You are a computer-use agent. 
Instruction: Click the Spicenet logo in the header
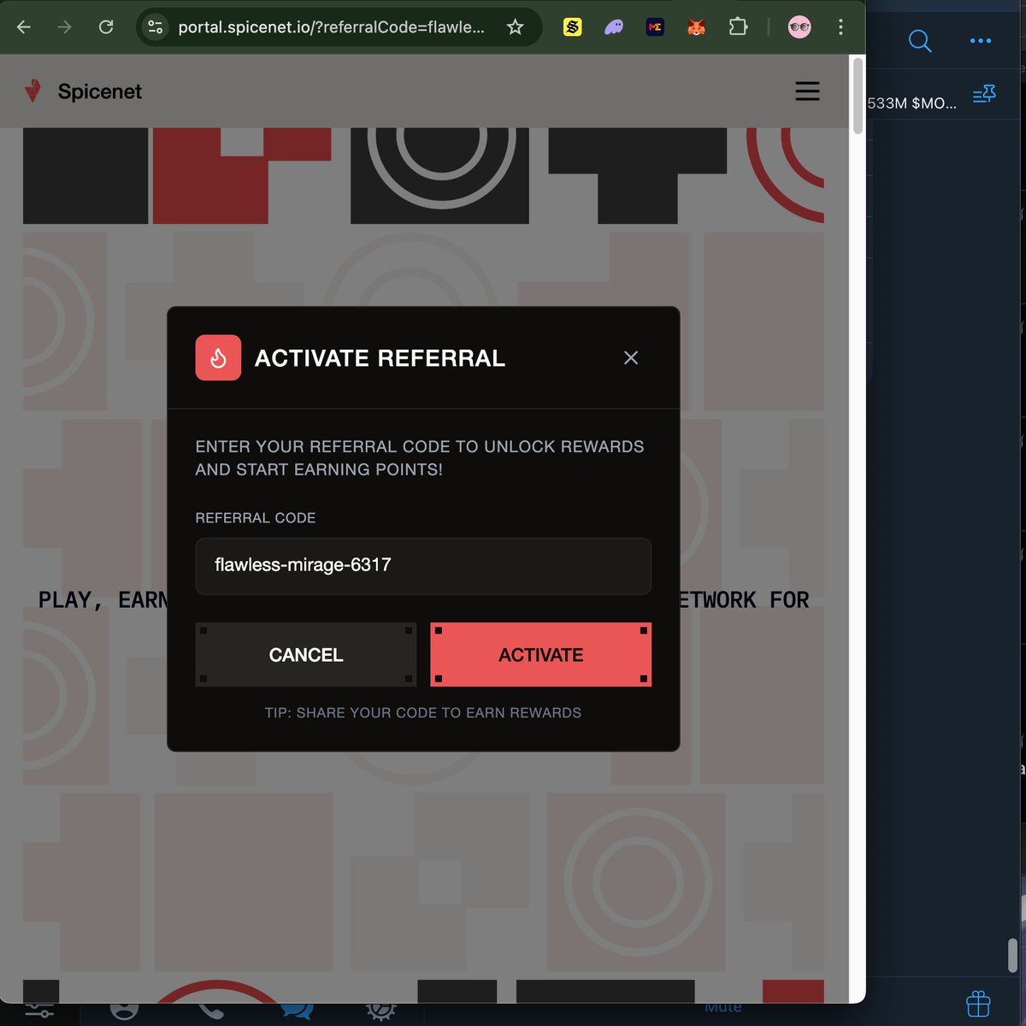tap(83, 91)
